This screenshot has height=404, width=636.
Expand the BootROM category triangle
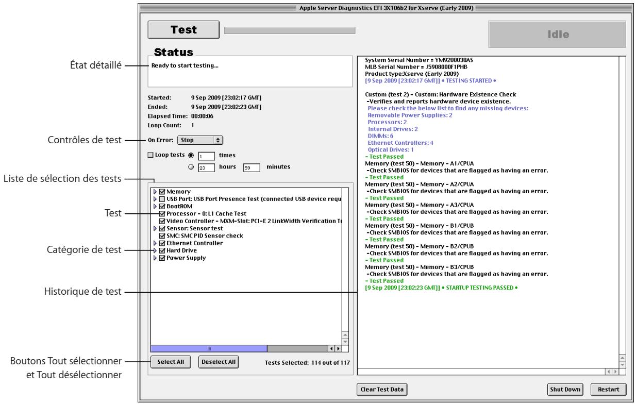156,206
